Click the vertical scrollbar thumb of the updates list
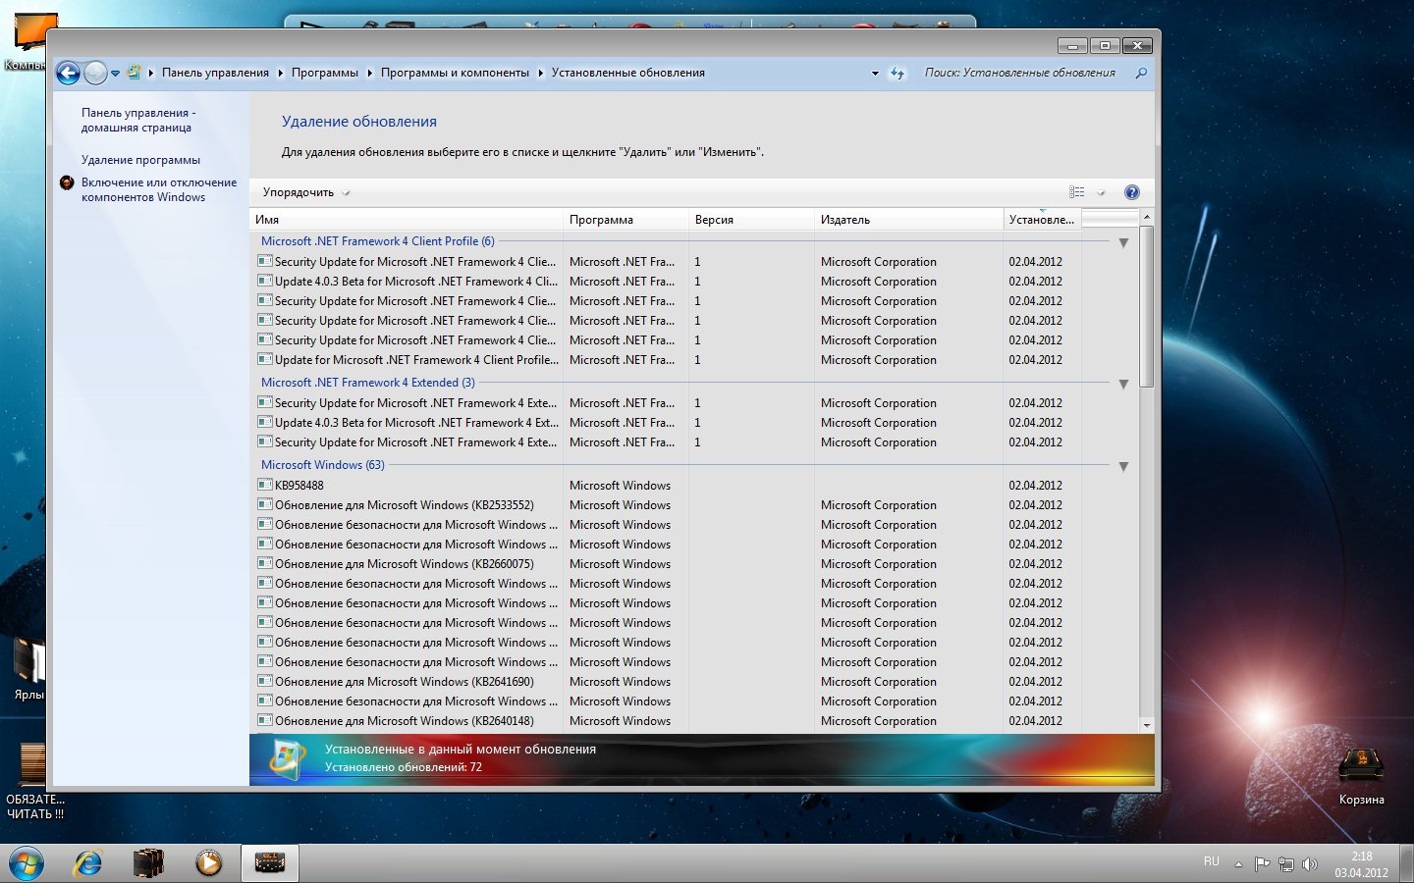1414x883 pixels. [1146, 307]
